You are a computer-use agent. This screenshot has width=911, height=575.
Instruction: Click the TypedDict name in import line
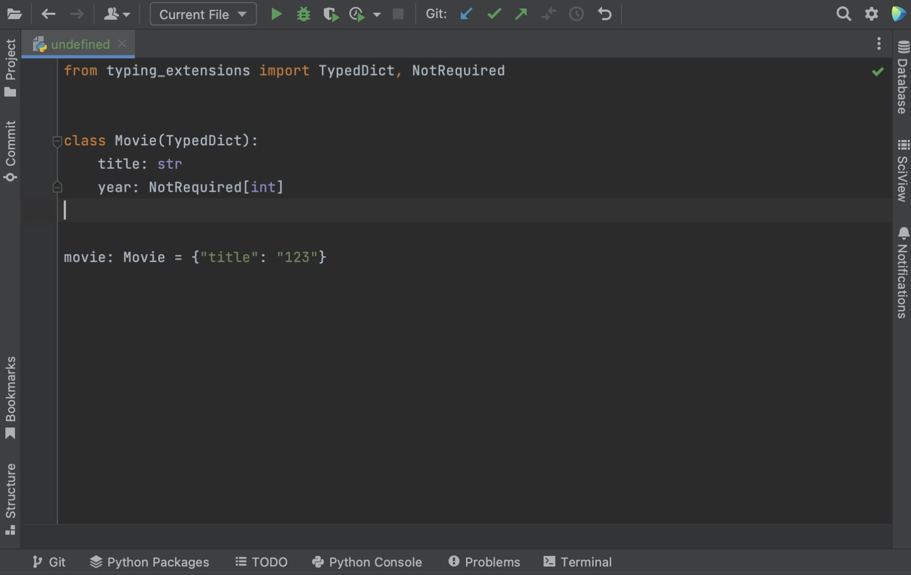(x=356, y=71)
